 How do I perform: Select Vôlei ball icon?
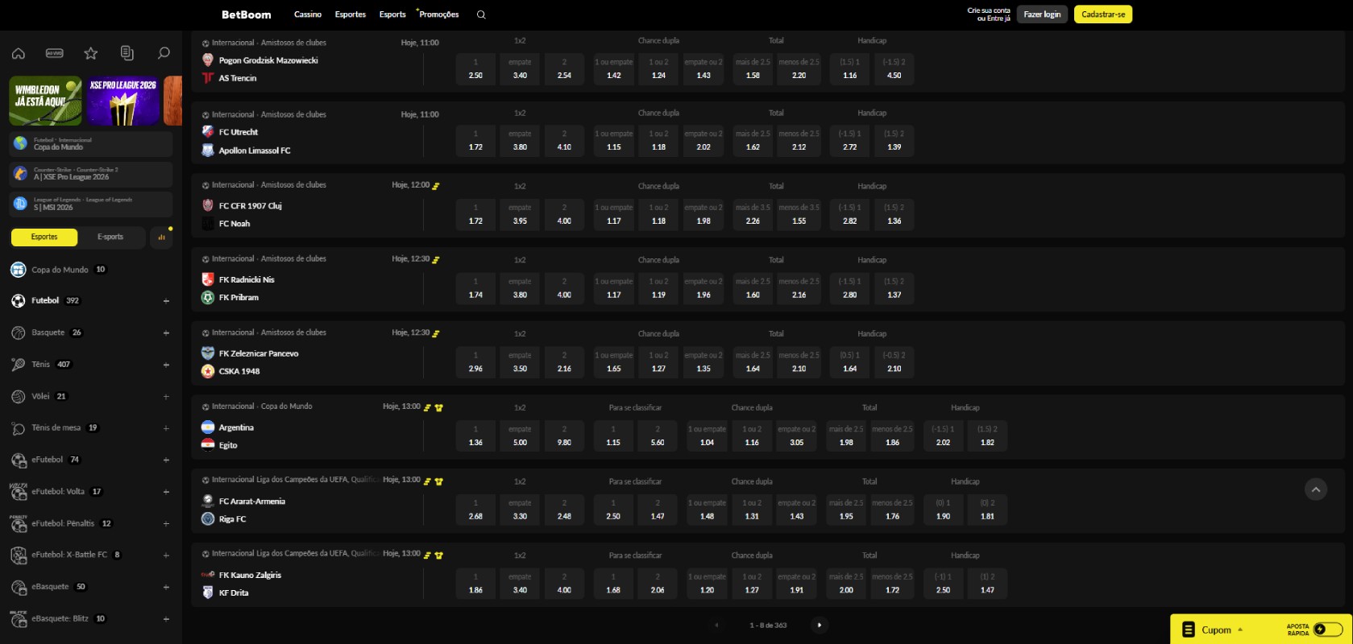[x=19, y=396]
